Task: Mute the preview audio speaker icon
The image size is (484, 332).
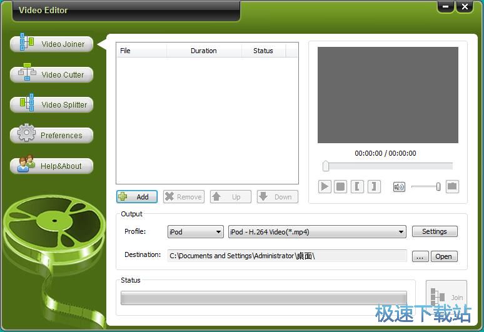Action: tap(399, 187)
